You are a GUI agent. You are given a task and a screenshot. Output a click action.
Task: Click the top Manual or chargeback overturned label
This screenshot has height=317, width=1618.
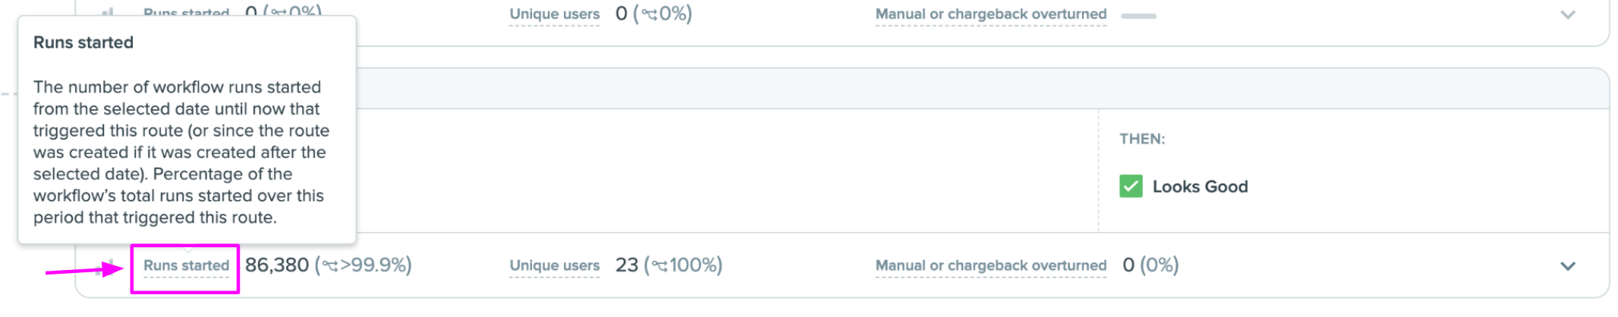pos(990,14)
